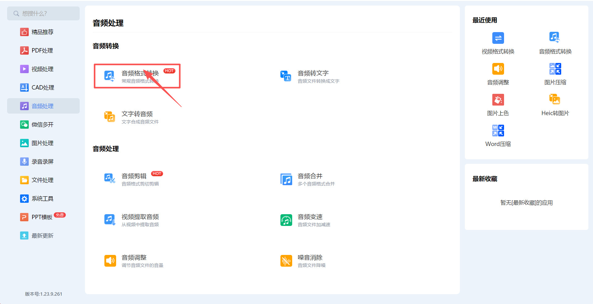This screenshot has width=593, height=304.
Task: Click the 音频变速 green icon
Action: [x=286, y=220]
